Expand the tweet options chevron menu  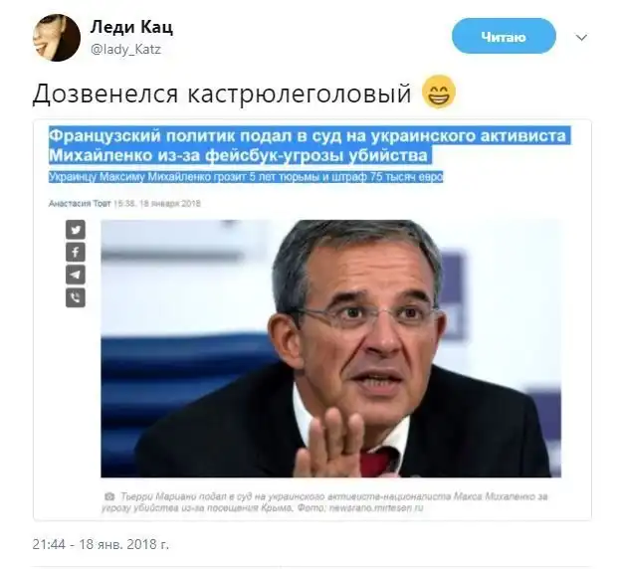point(581,38)
